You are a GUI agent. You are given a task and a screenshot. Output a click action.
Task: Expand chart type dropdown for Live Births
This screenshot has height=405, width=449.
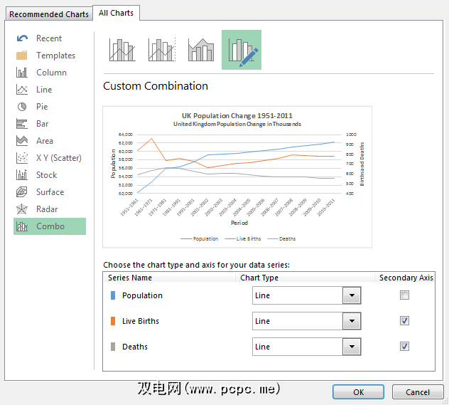coord(352,322)
